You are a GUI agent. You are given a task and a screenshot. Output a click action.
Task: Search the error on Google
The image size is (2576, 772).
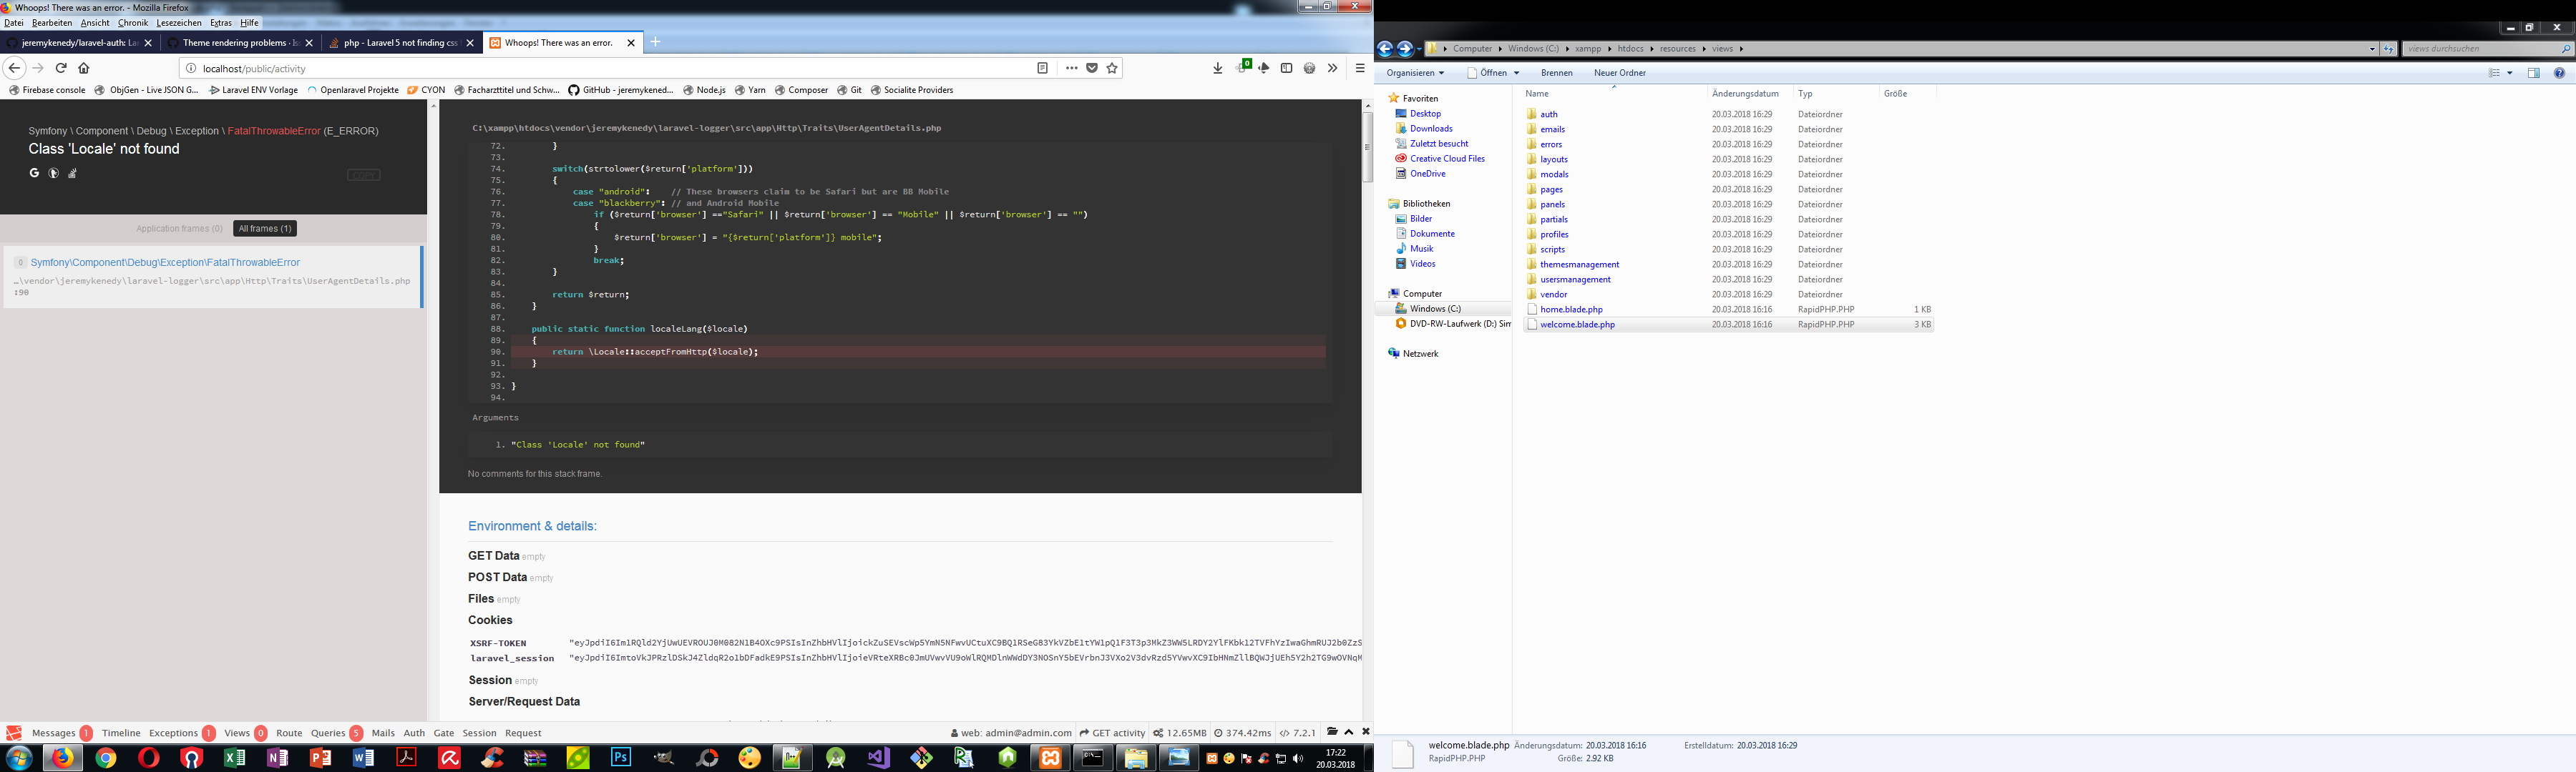click(x=34, y=173)
